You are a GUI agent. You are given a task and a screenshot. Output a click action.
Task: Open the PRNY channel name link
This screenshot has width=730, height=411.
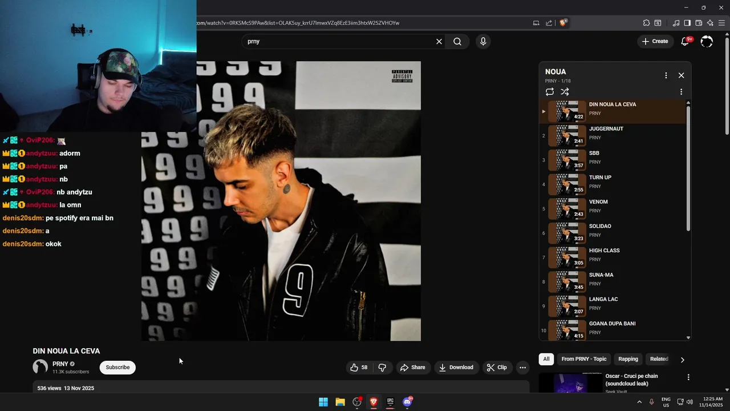[60, 364]
